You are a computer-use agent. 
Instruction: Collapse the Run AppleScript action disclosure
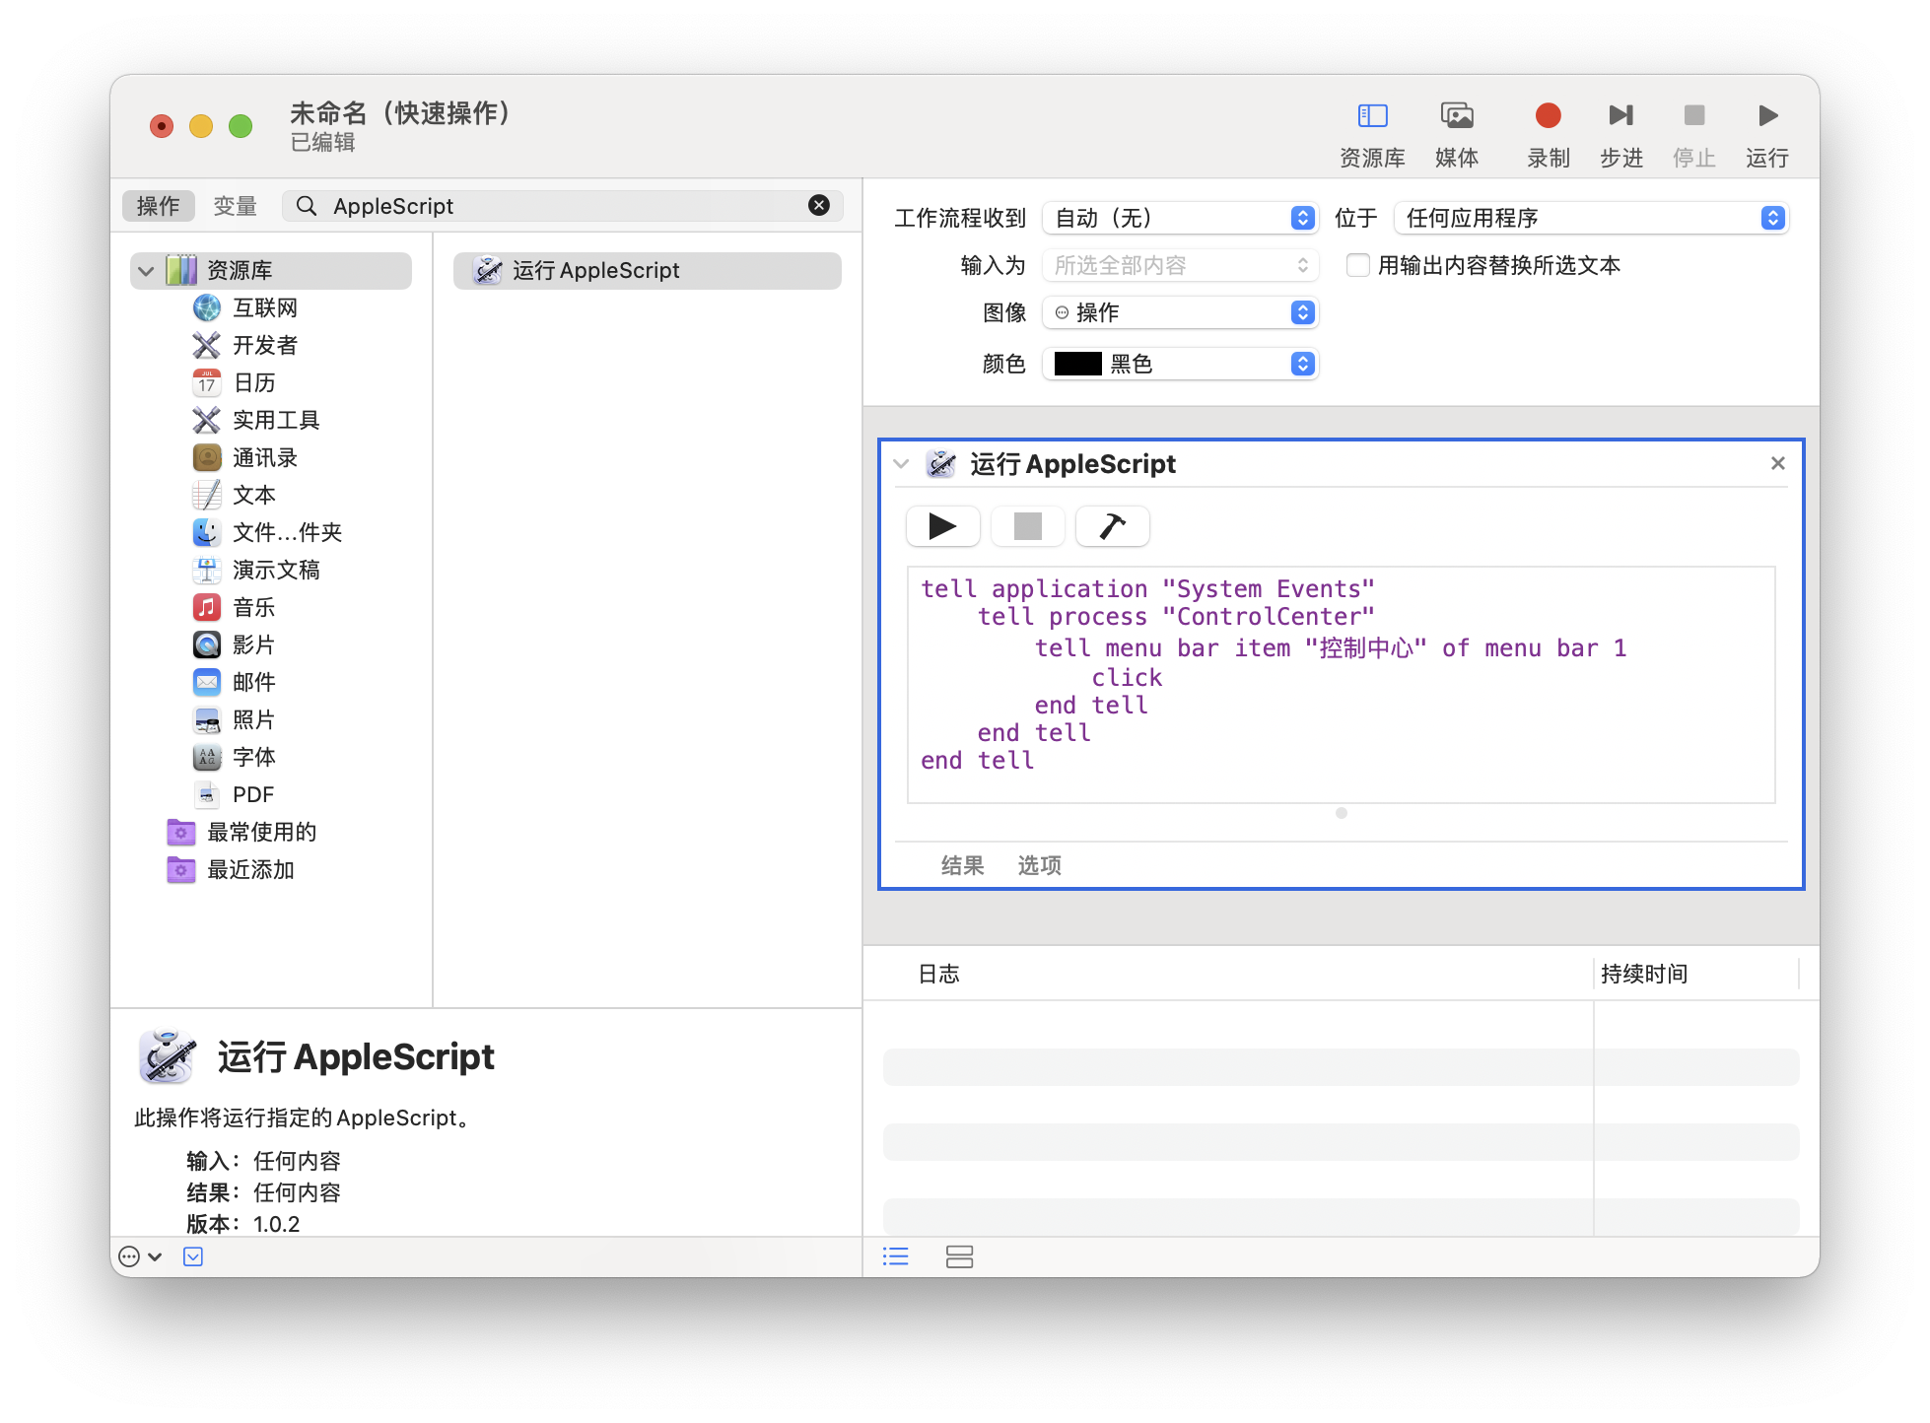901,463
